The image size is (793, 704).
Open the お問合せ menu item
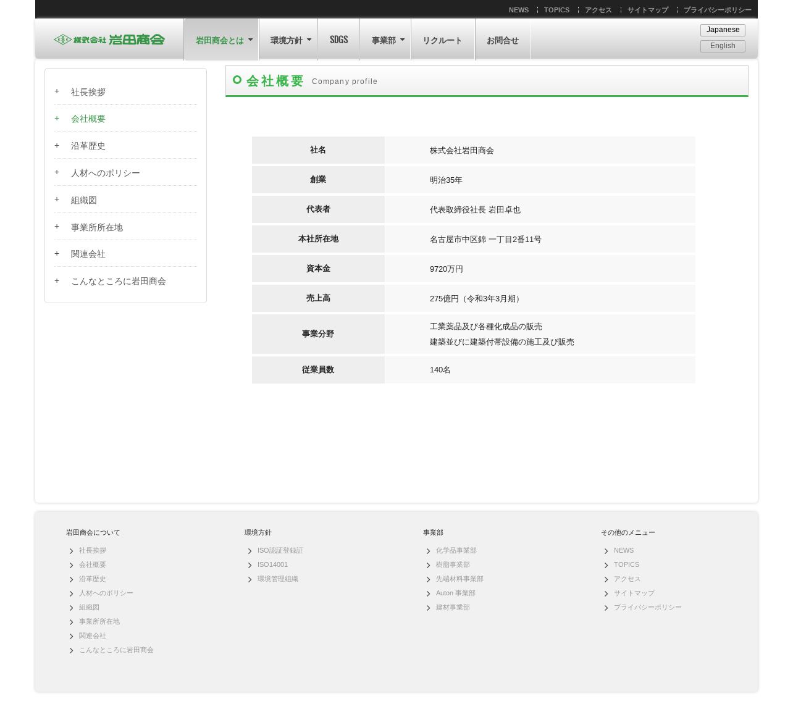click(503, 40)
